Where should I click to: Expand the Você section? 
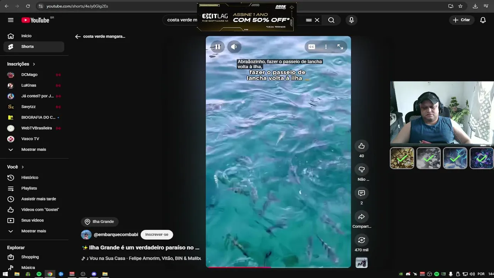16,167
